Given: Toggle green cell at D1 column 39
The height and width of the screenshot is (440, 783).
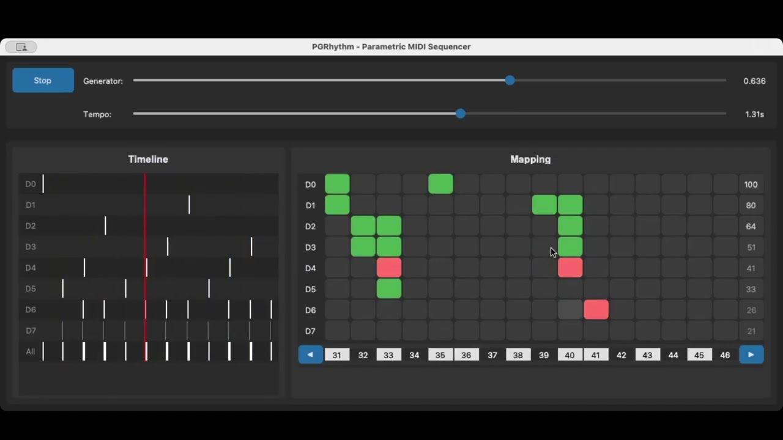Looking at the screenshot, I should click(x=544, y=205).
